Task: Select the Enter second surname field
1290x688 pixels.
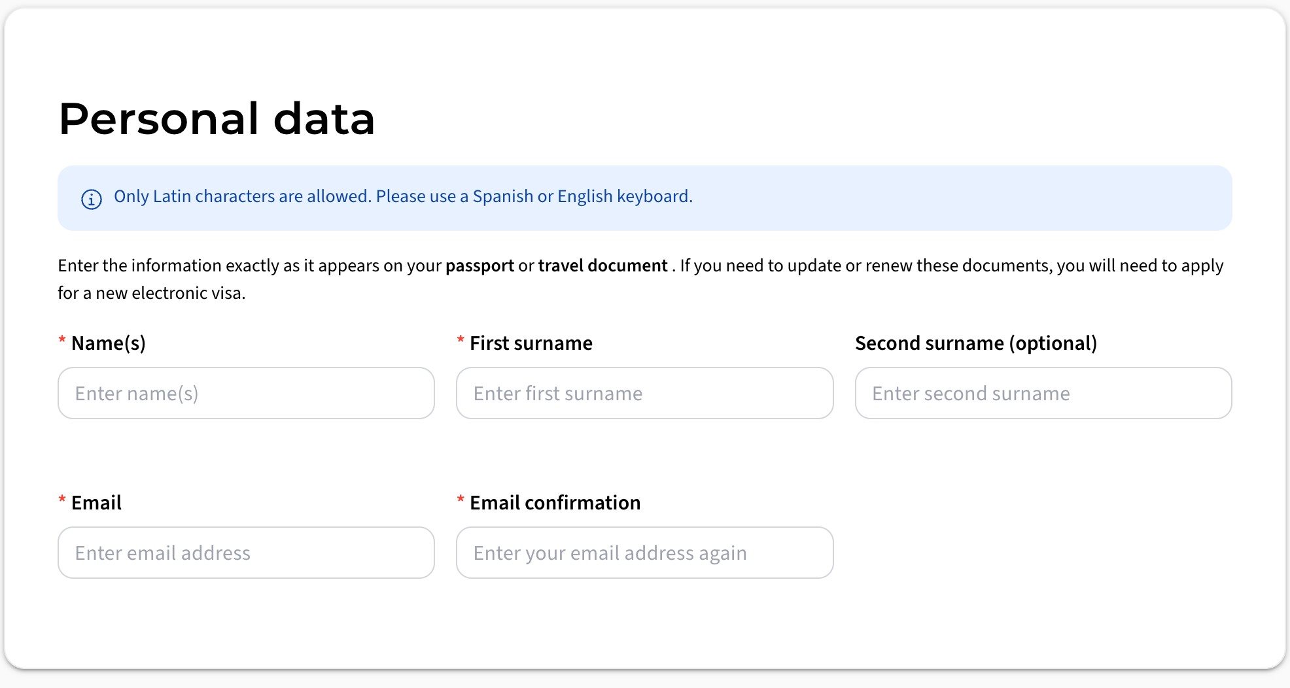Action: click(1043, 393)
